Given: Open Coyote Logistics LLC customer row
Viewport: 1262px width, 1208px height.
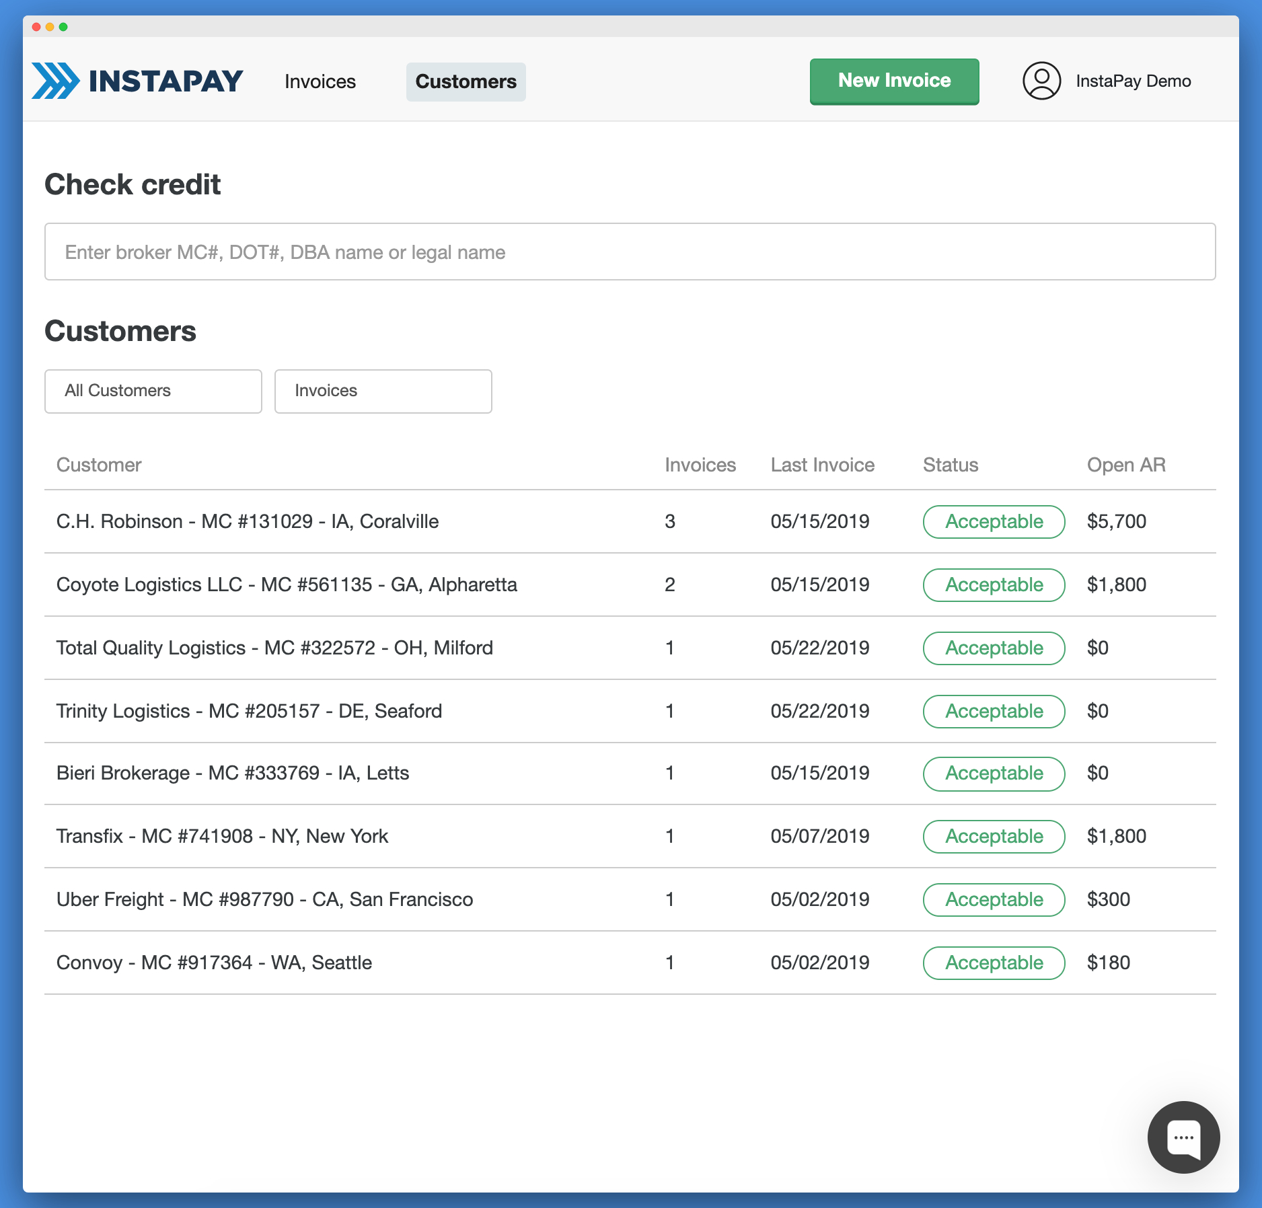Looking at the screenshot, I should (630, 584).
